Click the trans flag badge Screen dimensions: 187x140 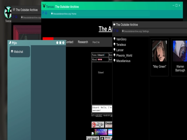tap(110, 132)
